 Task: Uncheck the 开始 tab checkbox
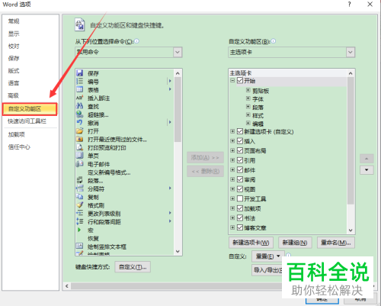[x=240, y=81]
